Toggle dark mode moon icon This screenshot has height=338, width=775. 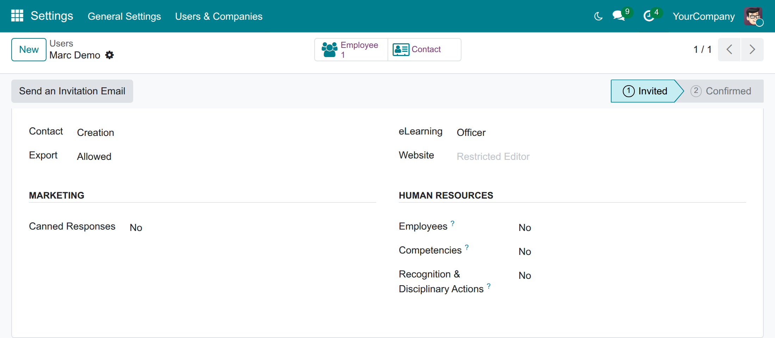pos(598,16)
